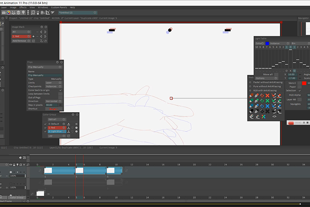The width and height of the screenshot is (310, 207).
Task: Click the remote control icon in the toolbar
Action: point(28,13)
